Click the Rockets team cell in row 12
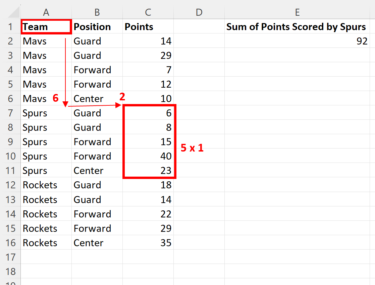 (46, 185)
